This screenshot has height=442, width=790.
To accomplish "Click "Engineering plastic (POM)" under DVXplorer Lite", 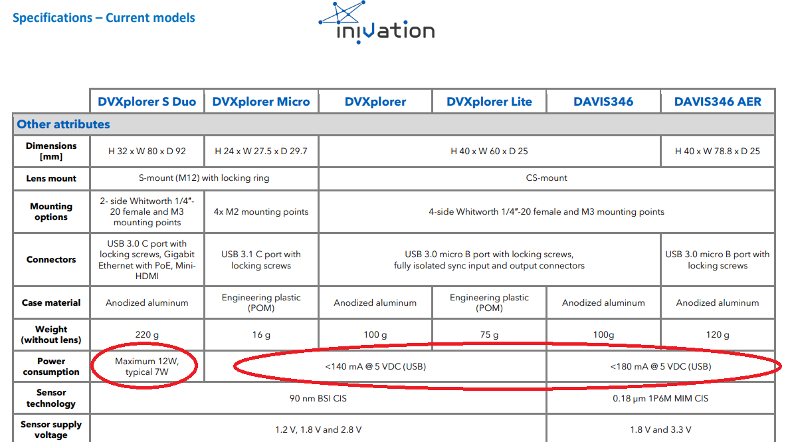I will (489, 302).
